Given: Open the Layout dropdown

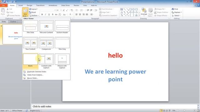Looking at the screenshot, I should [x=33, y=9].
